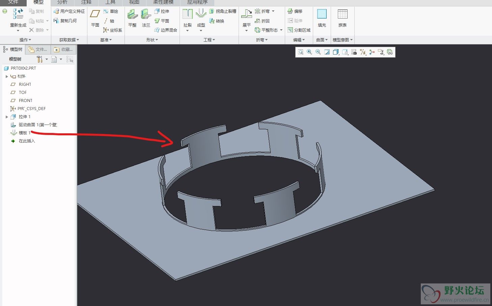Image resolution: width=492 pixels, height=306 pixels.
Task: Toggle the model tree show/hide filter icon
Action: (70, 60)
